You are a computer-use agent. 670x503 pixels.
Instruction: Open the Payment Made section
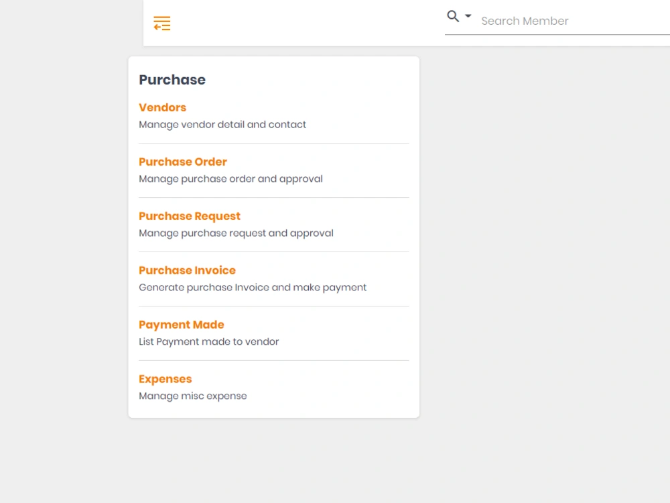[181, 325]
